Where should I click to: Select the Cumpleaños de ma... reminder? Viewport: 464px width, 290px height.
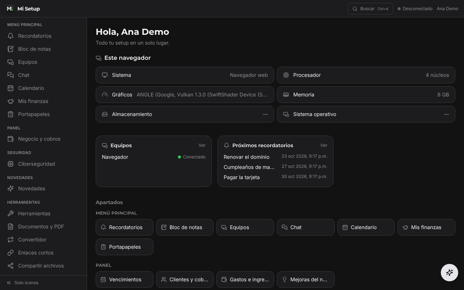tap(275, 167)
